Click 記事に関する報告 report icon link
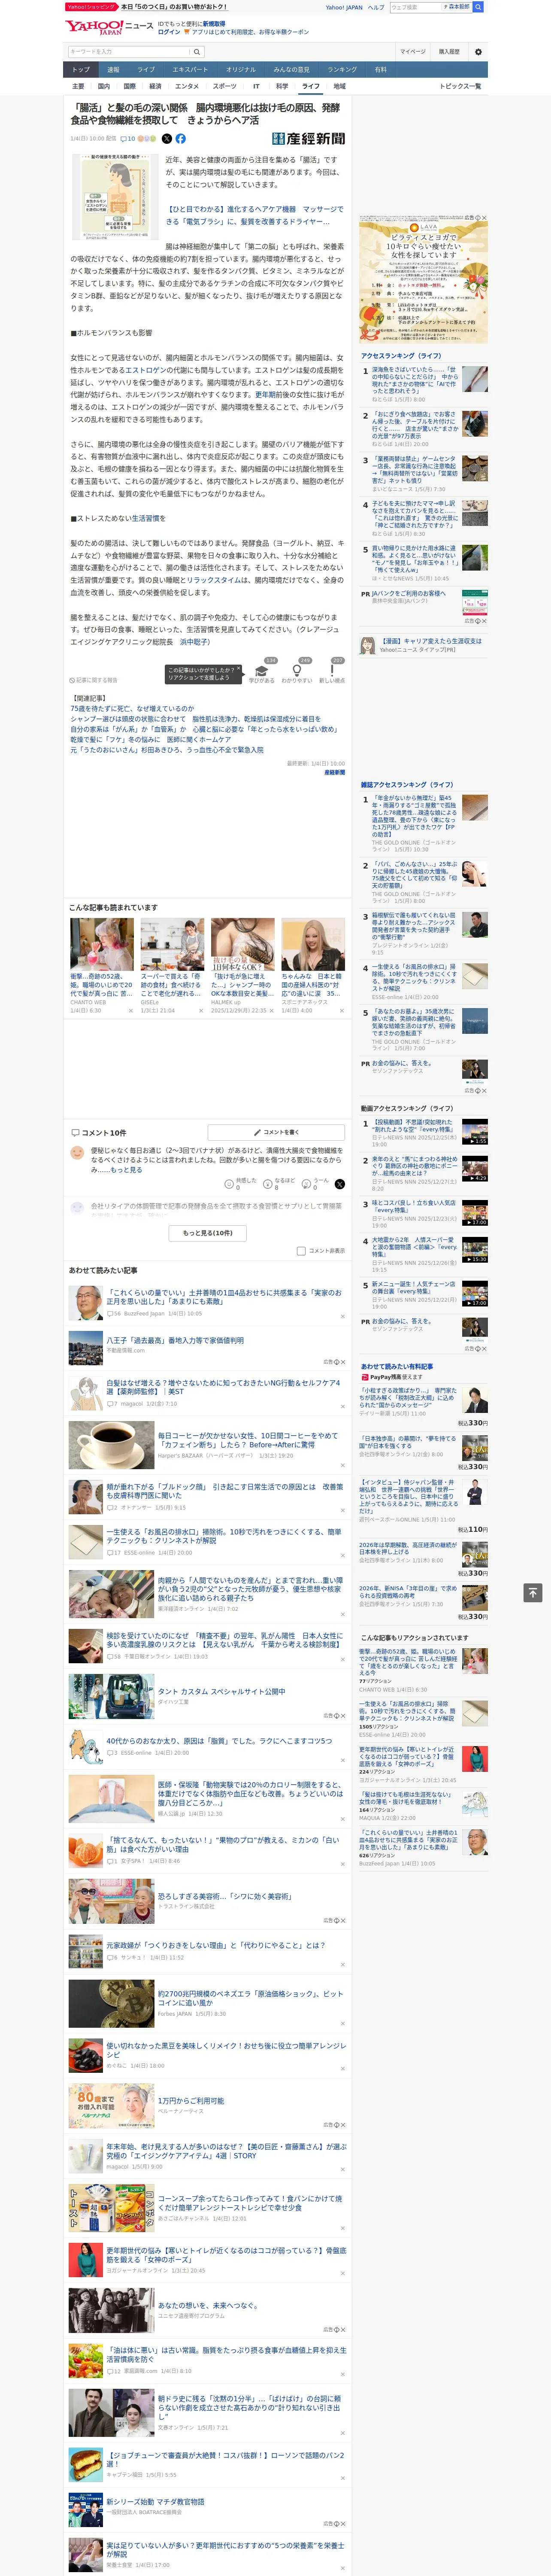Viewport: 551px width, 2576px height. coord(93,680)
